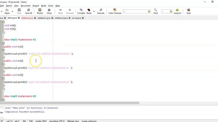Screen dimensions: 218x122
Task: Click the TAB indicator in status bar
Action: pyautogui.click(x=31, y=121)
